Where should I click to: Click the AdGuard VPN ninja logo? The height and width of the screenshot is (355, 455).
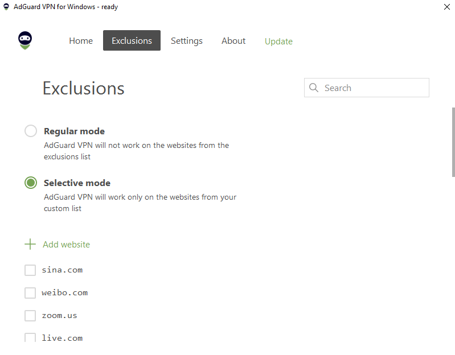click(25, 40)
